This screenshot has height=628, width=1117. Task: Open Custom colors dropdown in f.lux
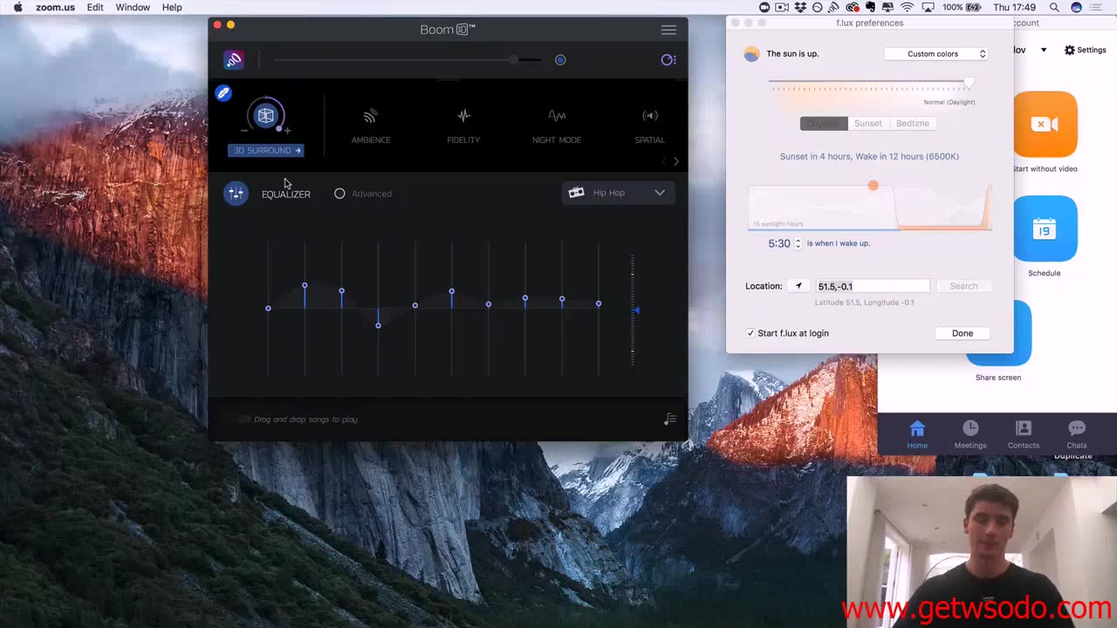935,54
